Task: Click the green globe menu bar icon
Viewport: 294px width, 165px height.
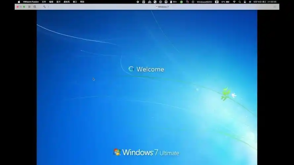Action: 181,2
